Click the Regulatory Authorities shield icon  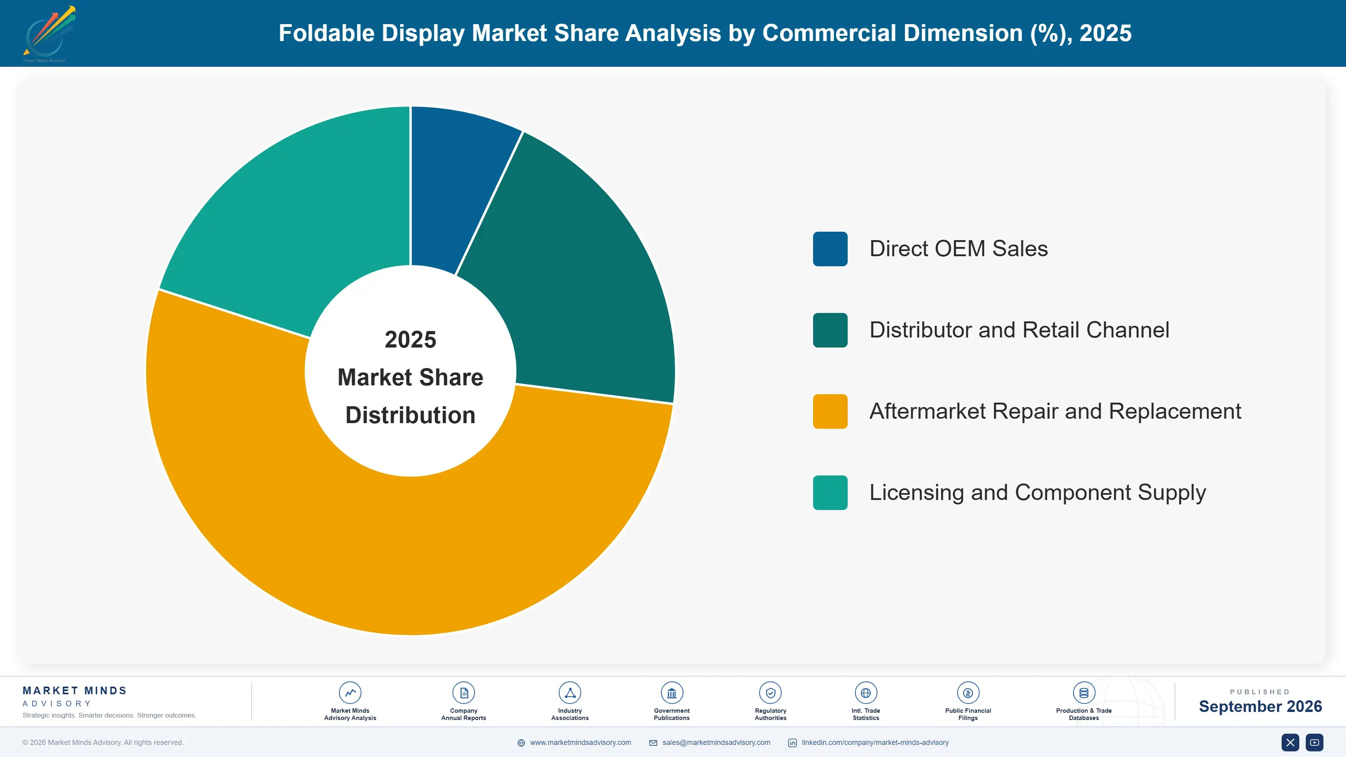pyautogui.click(x=770, y=693)
